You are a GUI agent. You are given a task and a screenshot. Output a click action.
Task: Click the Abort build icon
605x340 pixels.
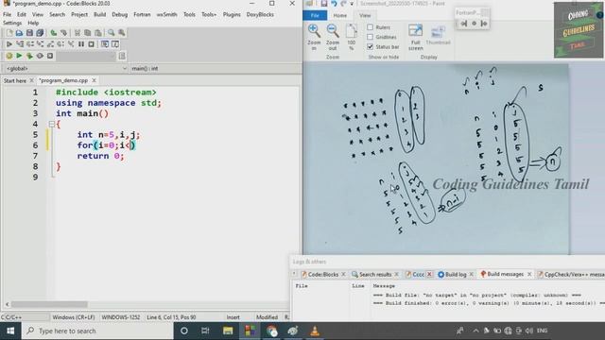coord(50,56)
